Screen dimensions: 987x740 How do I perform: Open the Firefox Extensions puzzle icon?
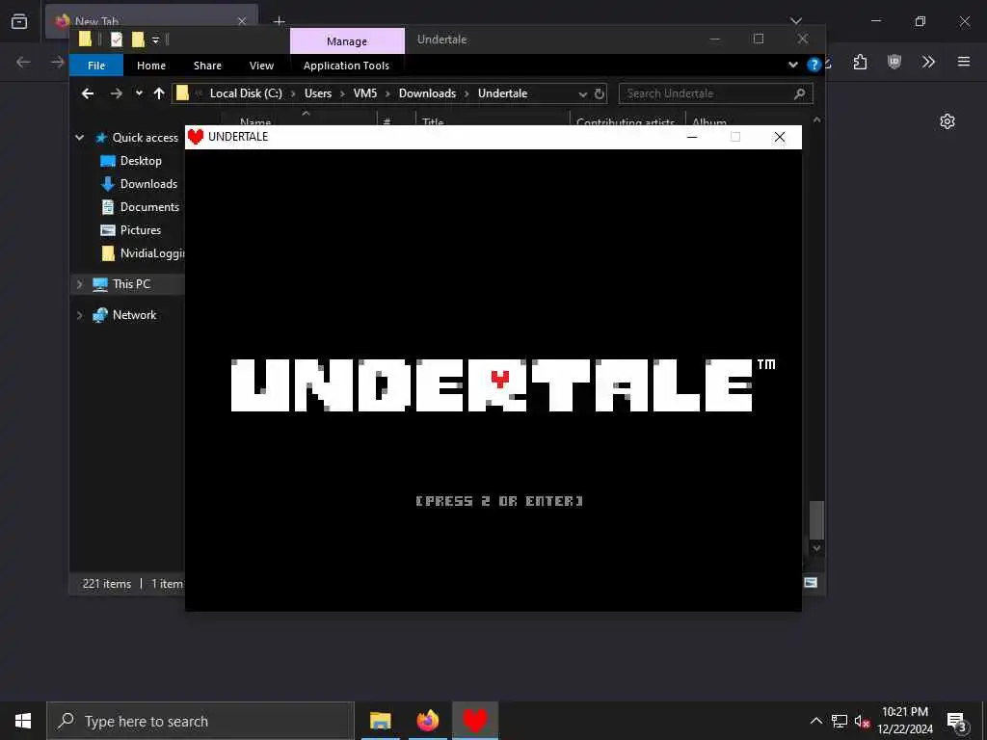pyautogui.click(x=861, y=62)
